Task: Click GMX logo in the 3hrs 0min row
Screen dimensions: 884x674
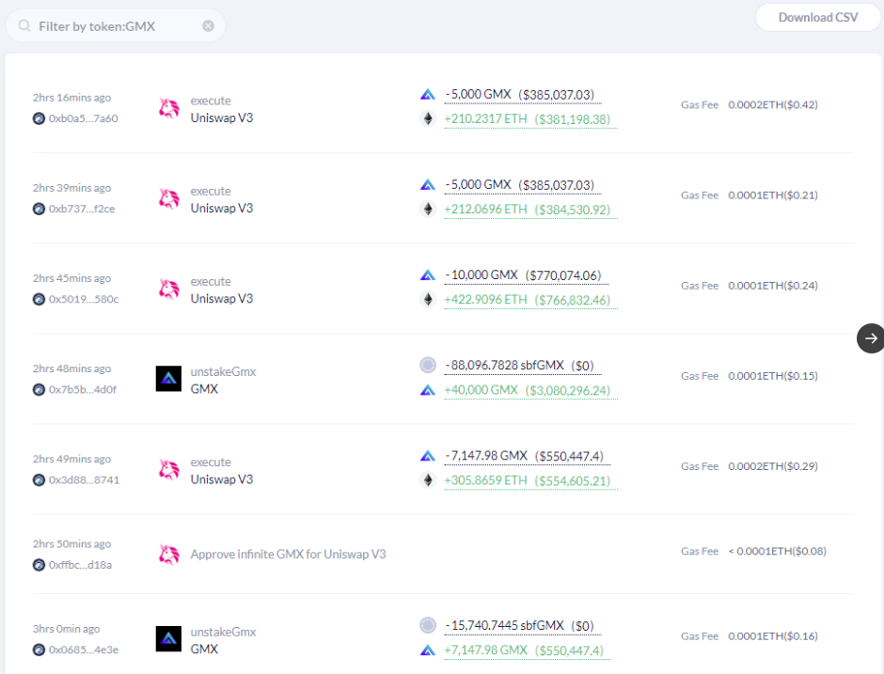Action: (x=168, y=639)
